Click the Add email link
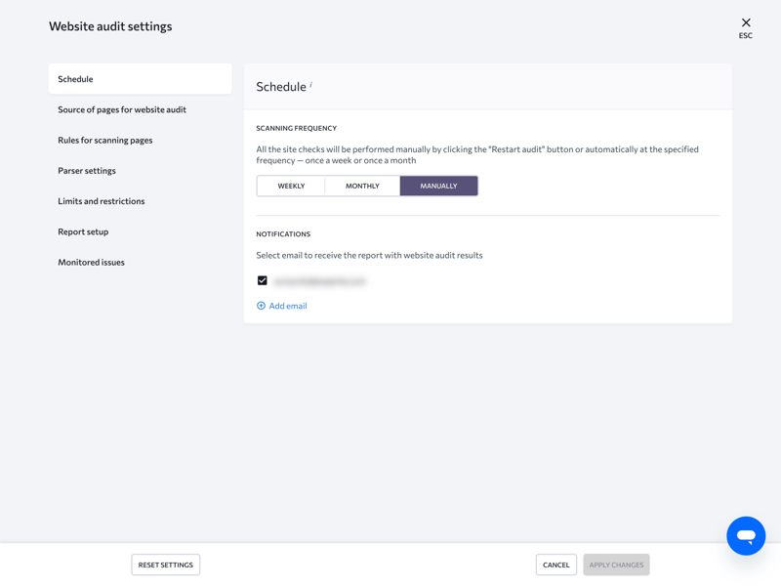Viewport: 781px width, 586px height. click(x=288, y=306)
